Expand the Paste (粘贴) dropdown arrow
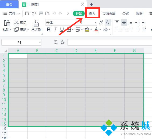 click(10, 29)
